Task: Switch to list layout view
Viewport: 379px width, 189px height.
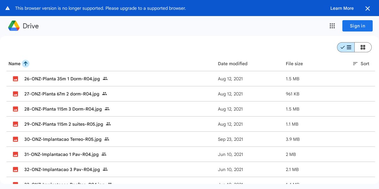Action: (346, 47)
